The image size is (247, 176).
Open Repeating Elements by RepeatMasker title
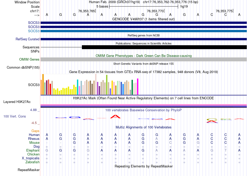click(x=144, y=166)
